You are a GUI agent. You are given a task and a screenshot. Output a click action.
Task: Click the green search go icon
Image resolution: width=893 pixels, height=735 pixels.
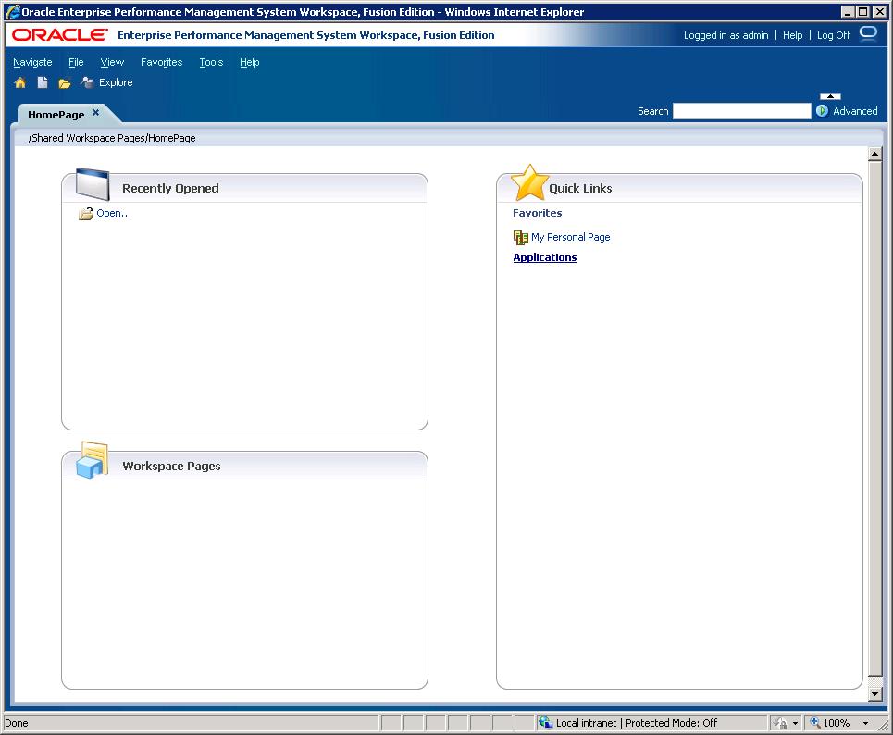[x=822, y=110]
